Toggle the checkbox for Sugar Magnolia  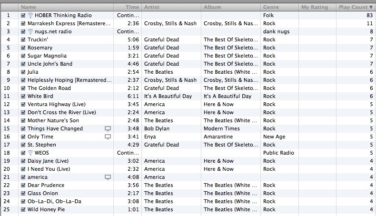pos(23,56)
